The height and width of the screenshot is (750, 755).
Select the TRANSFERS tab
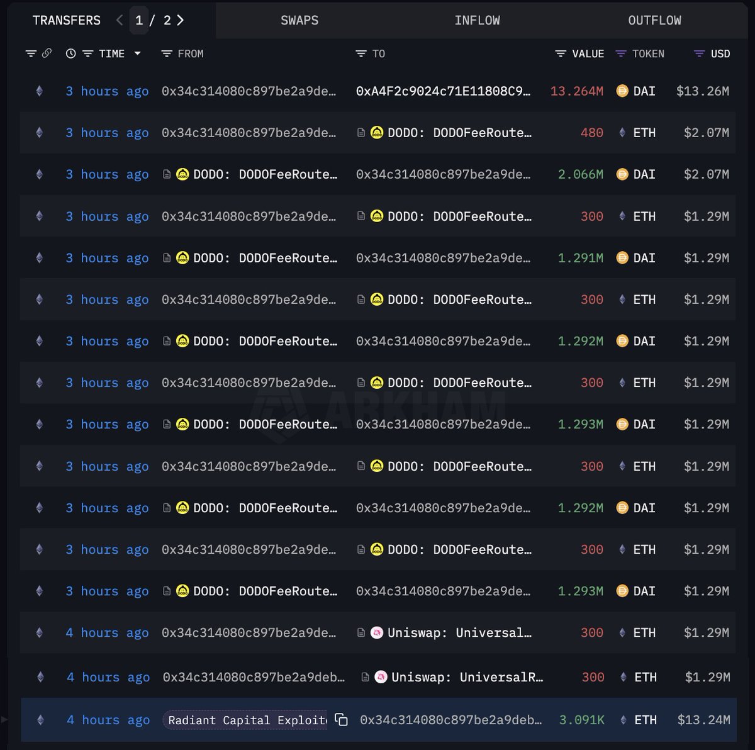(x=66, y=20)
